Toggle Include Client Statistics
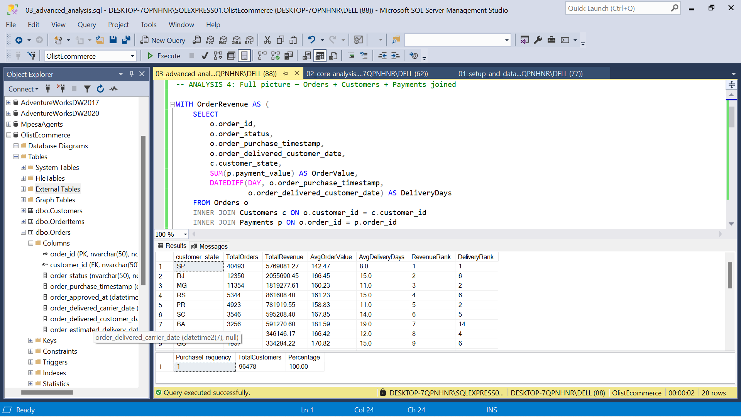This screenshot has height=417, width=741. tap(288, 56)
